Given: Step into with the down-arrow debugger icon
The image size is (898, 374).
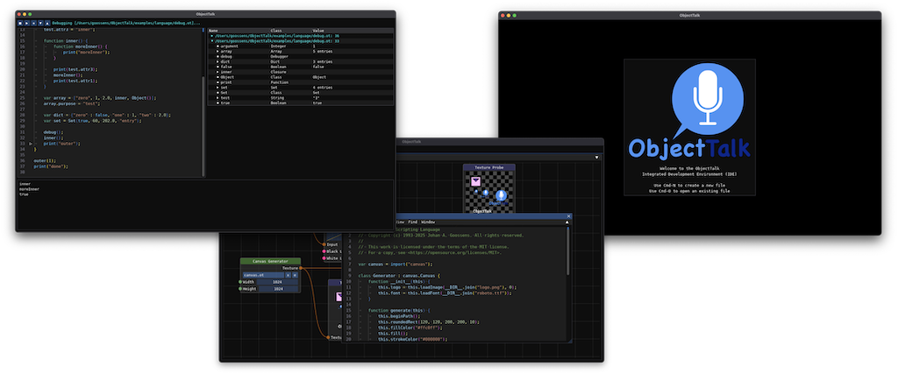Looking at the screenshot, I should (x=40, y=23).
